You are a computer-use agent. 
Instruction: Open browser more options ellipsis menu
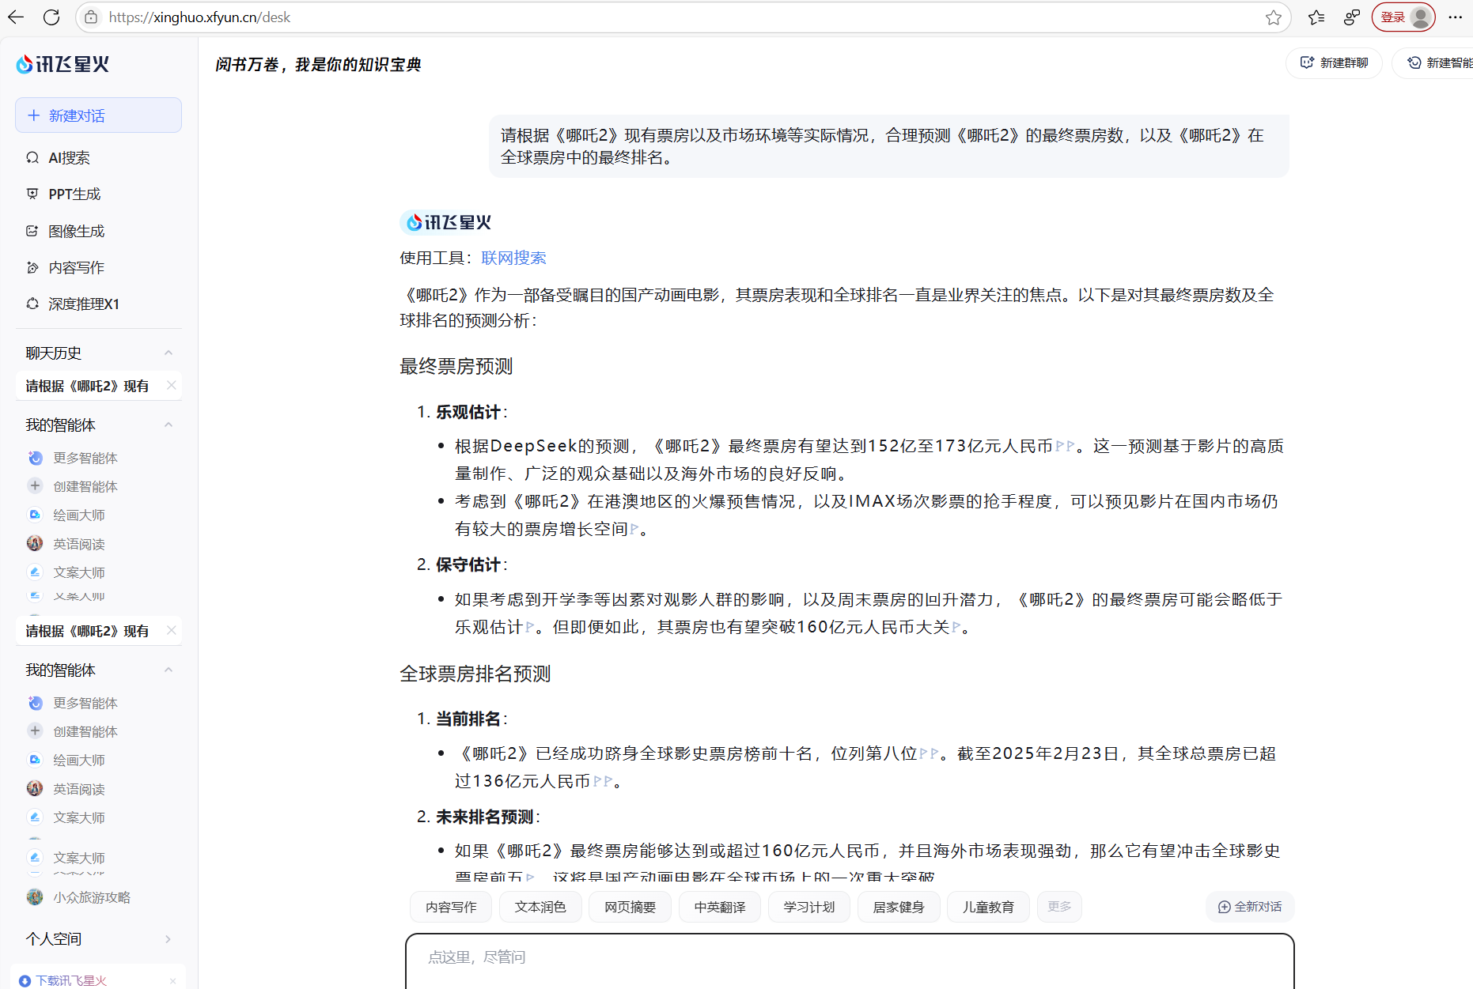click(1455, 17)
